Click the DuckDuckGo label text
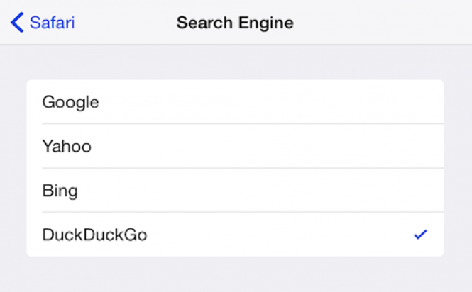The image size is (472, 292). [94, 235]
